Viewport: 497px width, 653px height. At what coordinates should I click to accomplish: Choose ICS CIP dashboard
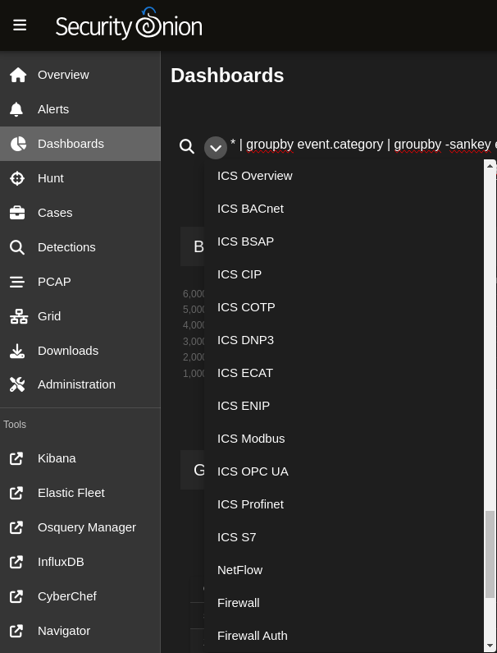(x=344, y=274)
